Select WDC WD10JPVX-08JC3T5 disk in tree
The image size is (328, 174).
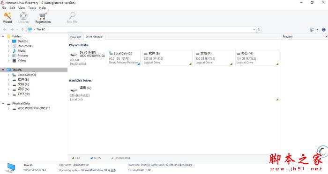coord(34,108)
